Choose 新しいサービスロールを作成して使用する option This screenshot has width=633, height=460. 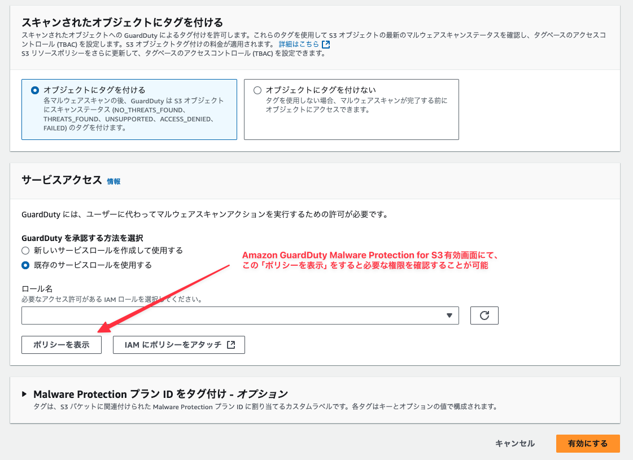pos(24,251)
